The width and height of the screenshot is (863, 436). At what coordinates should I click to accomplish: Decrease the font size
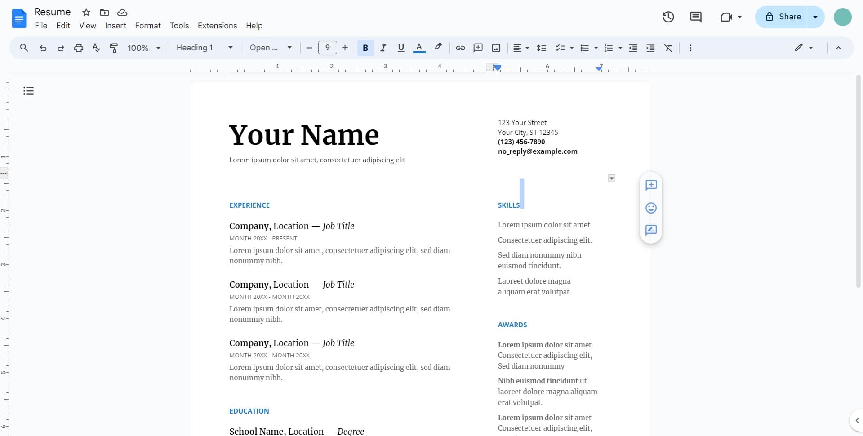(x=308, y=48)
